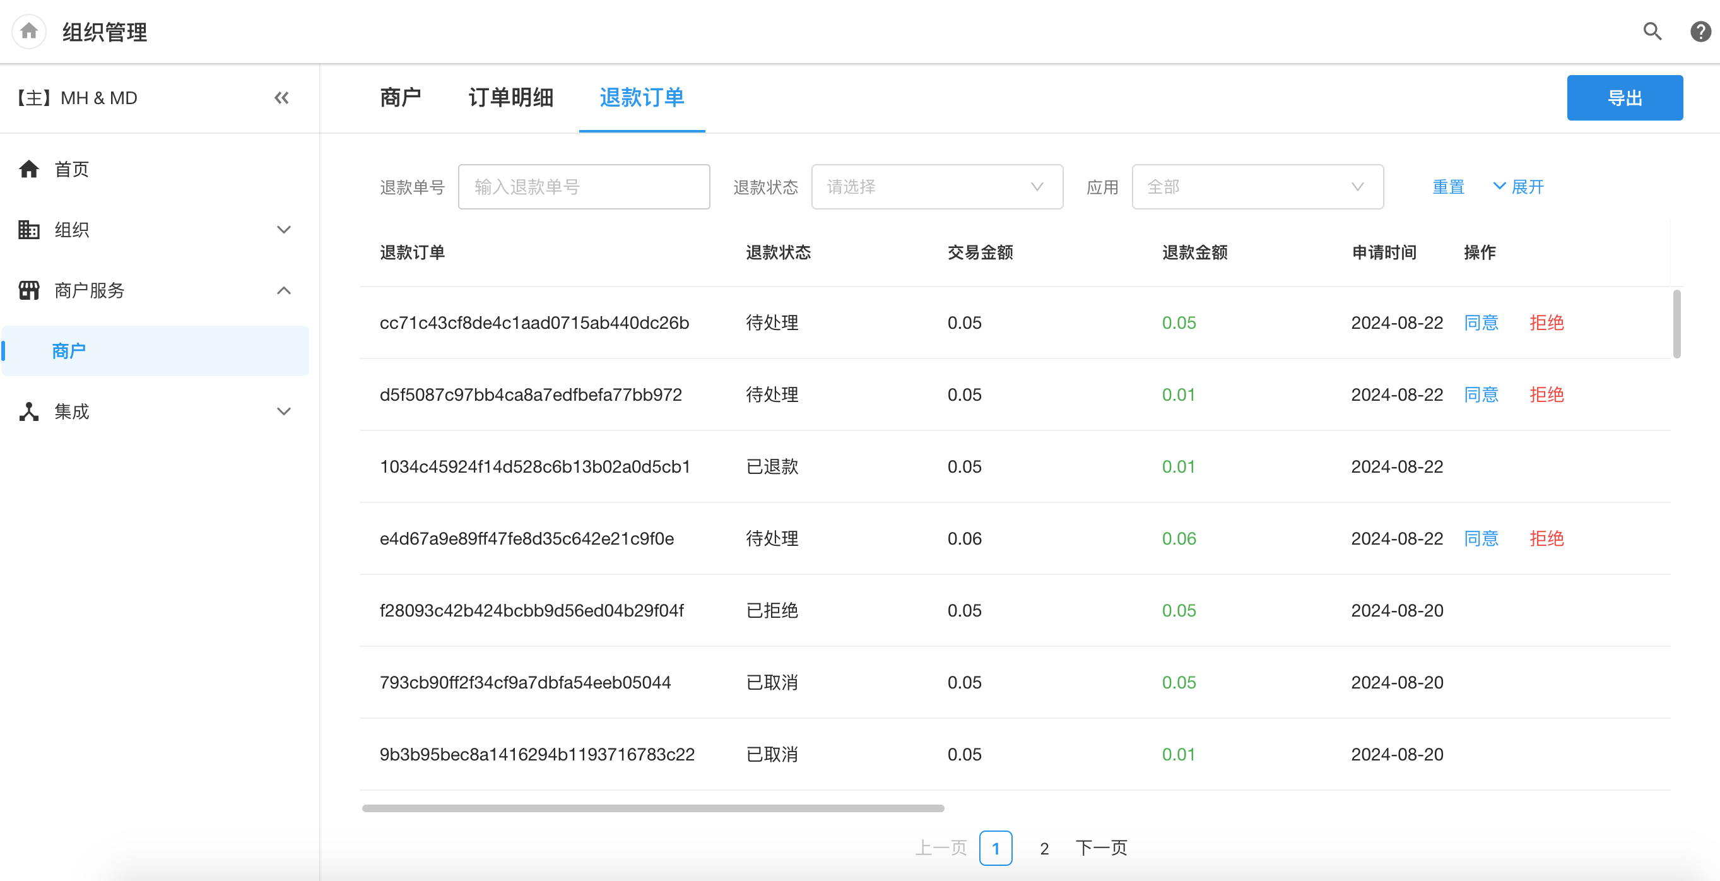Approve refund d5f5087c97bb4ca8a7edfbefa77bb972 with 同意
Image resolution: width=1720 pixels, height=881 pixels.
[1481, 395]
